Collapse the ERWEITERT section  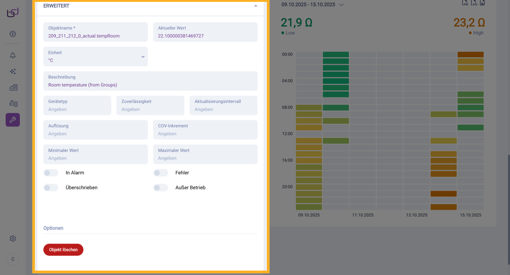pos(256,6)
